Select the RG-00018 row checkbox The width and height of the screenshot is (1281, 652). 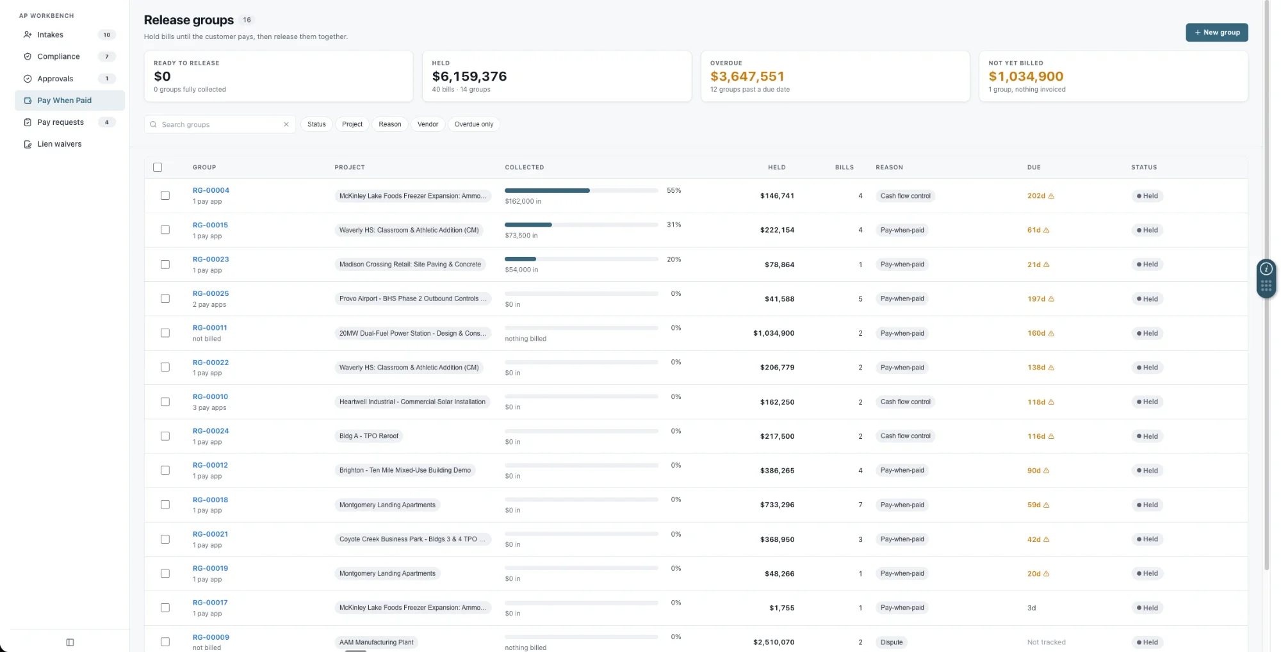165,505
